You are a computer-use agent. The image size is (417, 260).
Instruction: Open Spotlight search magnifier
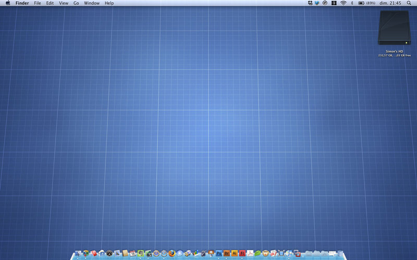tap(409, 3)
